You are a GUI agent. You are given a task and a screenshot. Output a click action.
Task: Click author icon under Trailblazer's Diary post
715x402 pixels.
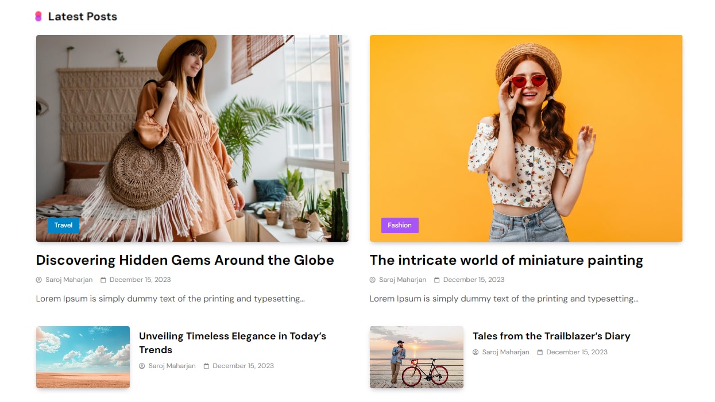click(x=476, y=353)
